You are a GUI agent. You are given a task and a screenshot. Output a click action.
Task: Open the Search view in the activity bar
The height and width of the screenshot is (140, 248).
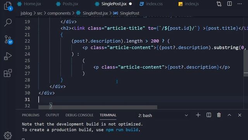(x=8, y=23)
